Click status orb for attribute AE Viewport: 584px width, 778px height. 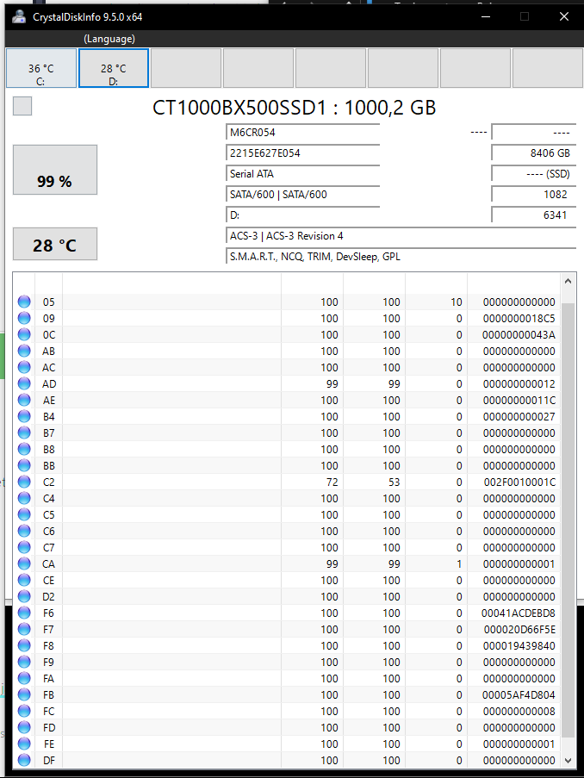click(x=24, y=400)
